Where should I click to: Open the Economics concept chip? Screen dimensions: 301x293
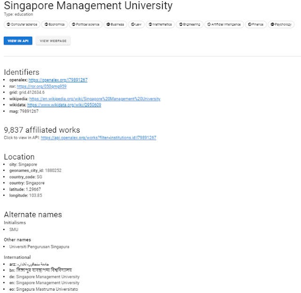point(55,24)
